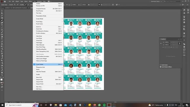Viewport: 190px width, 107px height.
Task: Click the taskbar search box
Action: coord(22,105)
